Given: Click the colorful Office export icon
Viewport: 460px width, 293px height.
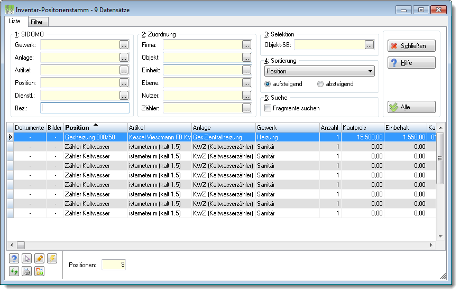Looking at the screenshot, I should click(39, 271).
